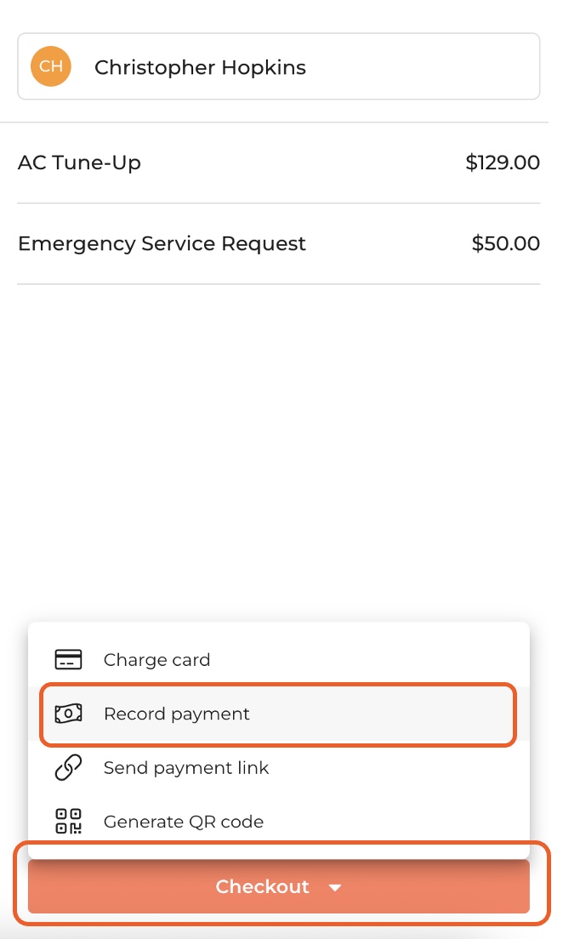Select Charge card from the checkout menu
Screen dimensions: 563x939
pos(156,660)
